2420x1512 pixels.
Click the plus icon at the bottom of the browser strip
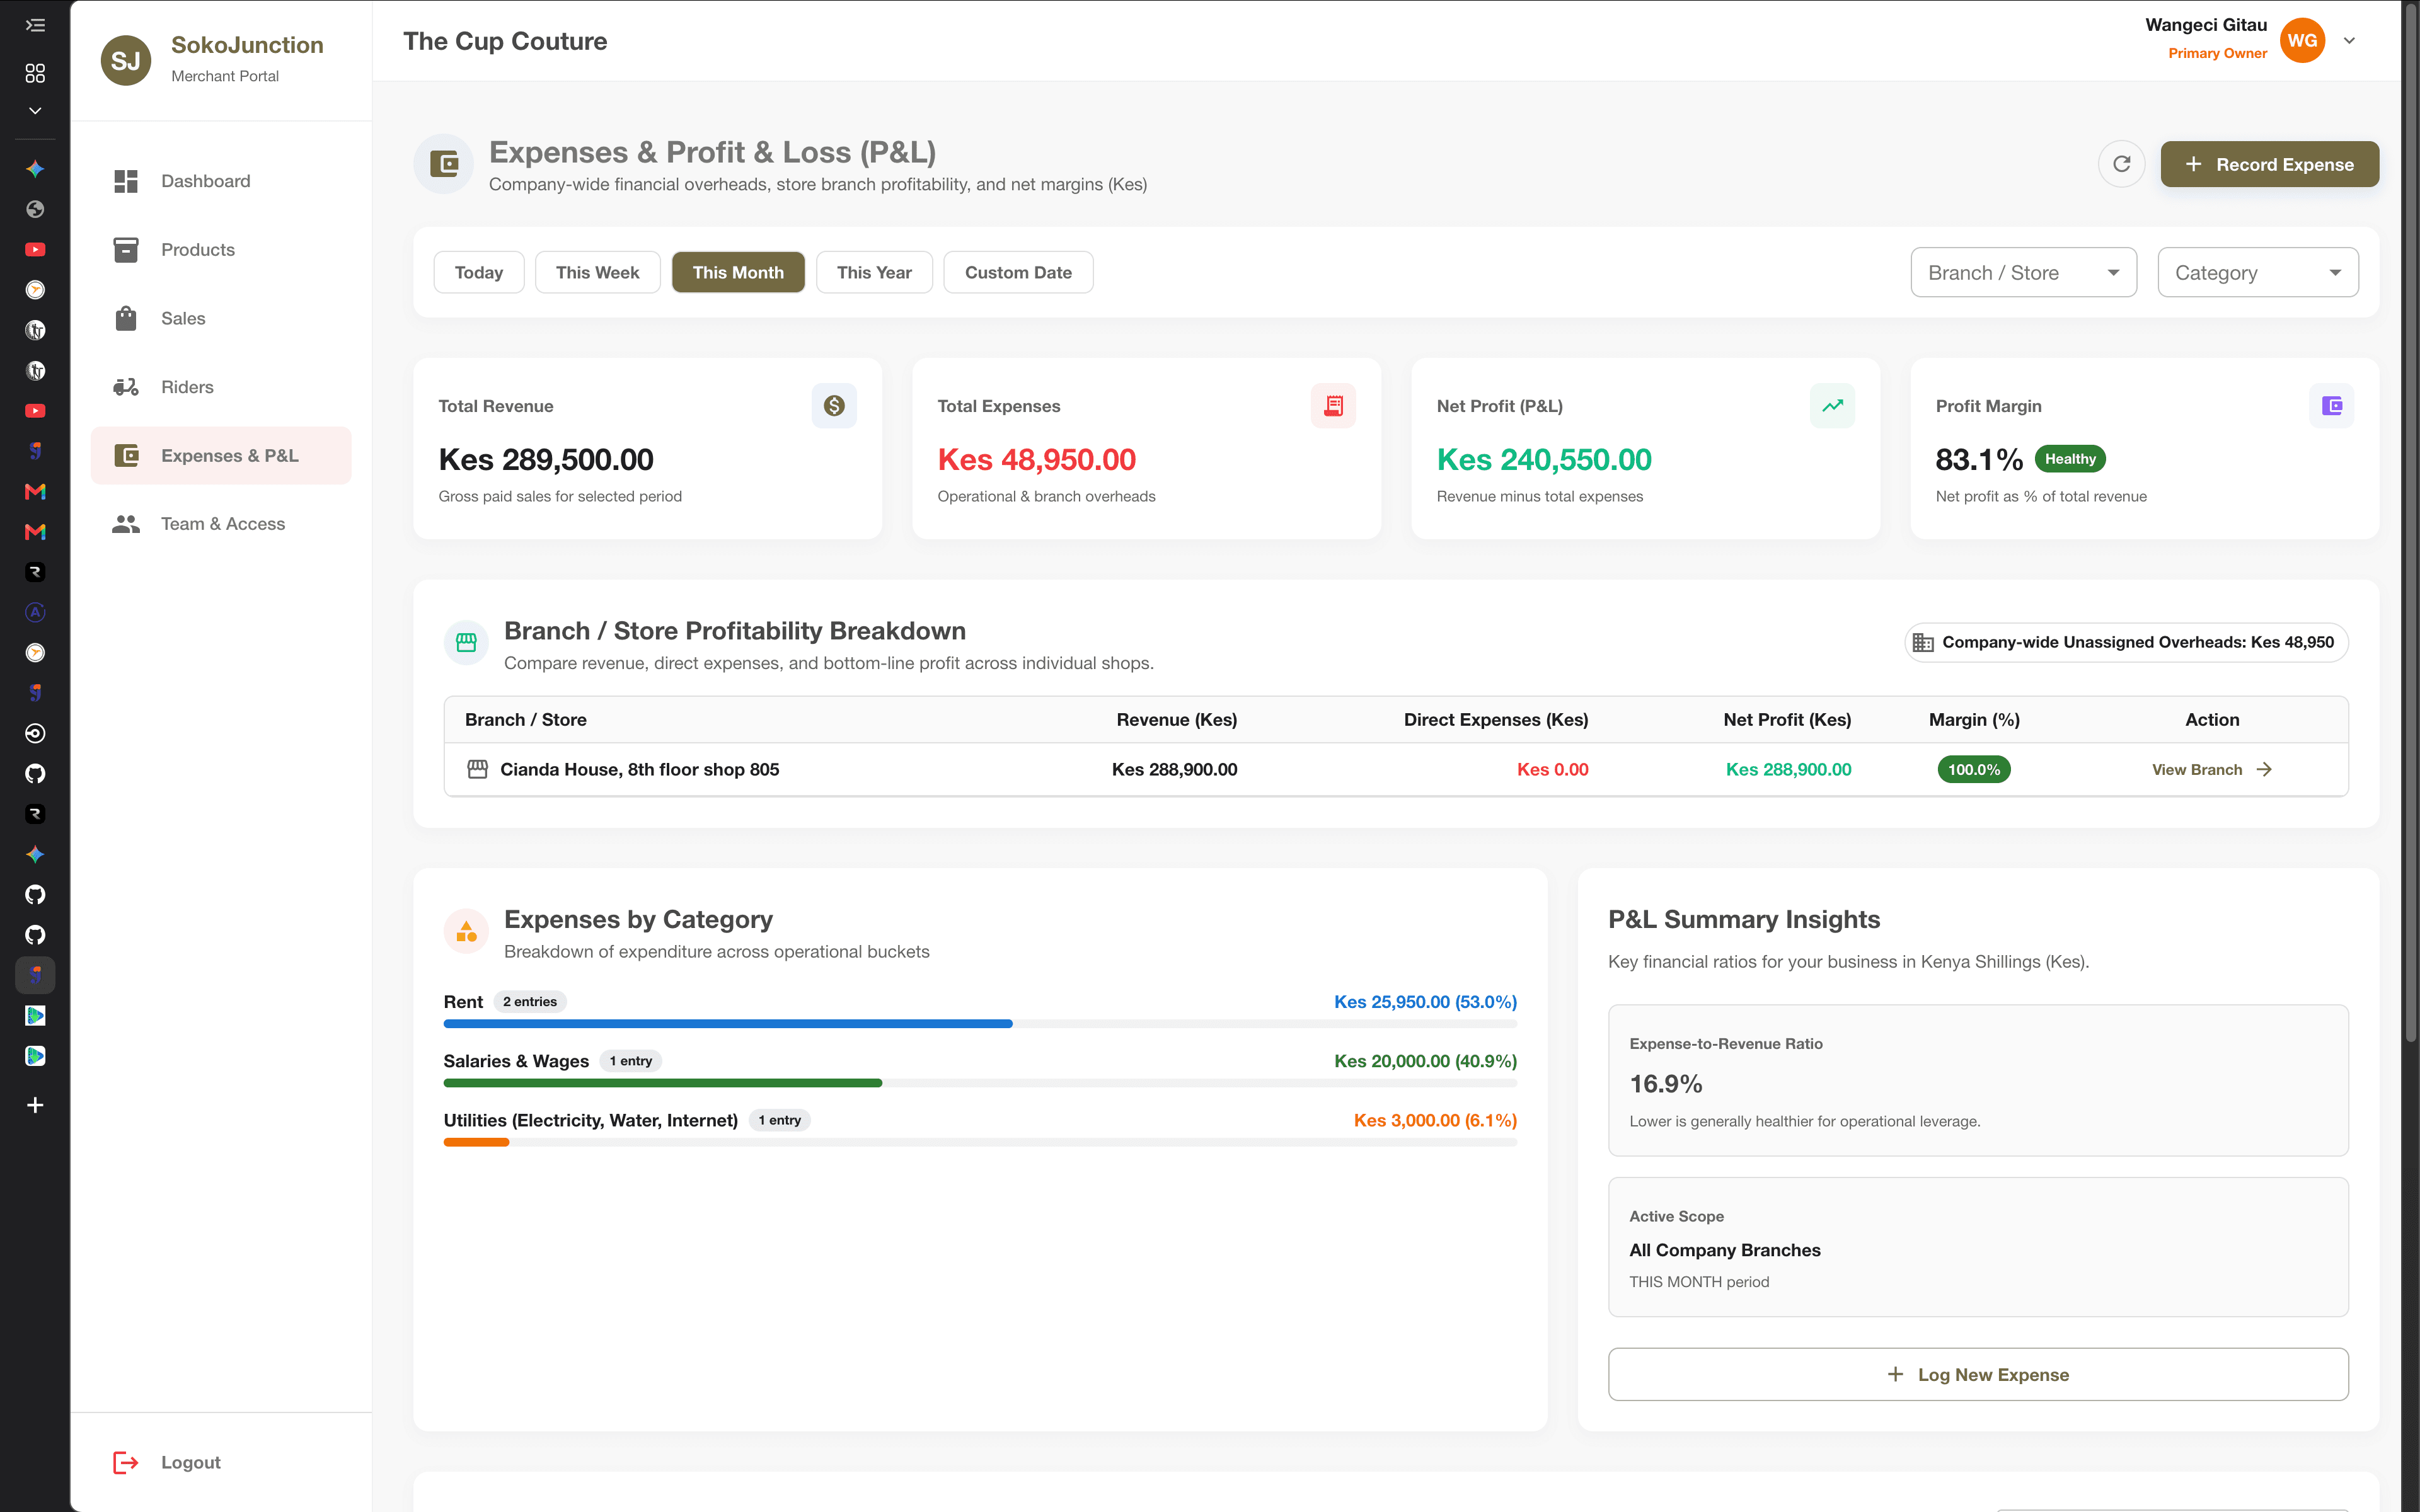[35, 1105]
